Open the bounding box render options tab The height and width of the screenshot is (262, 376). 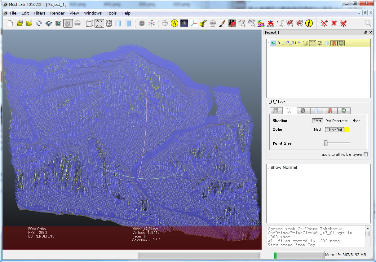(276, 111)
